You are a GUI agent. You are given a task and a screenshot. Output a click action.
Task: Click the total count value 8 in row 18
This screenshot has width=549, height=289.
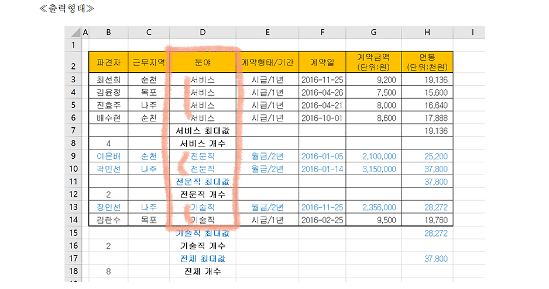pyautogui.click(x=108, y=271)
